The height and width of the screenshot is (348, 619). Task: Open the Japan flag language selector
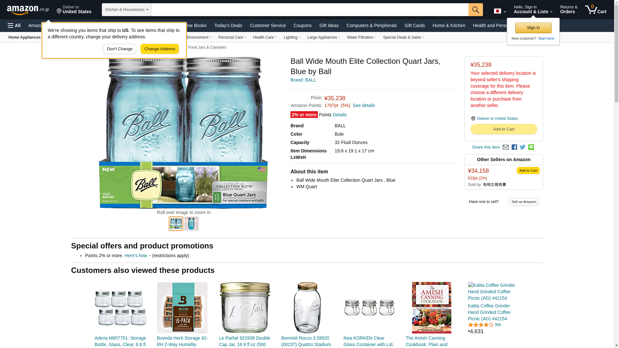click(x=500, y=11)
